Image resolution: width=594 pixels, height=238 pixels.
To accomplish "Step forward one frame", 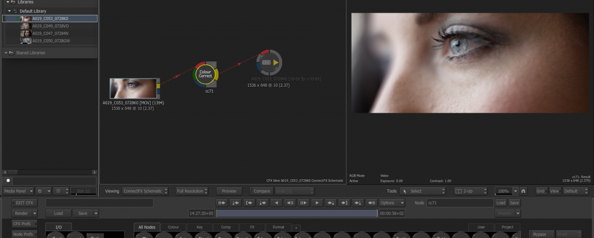I will tap(303, 203).
